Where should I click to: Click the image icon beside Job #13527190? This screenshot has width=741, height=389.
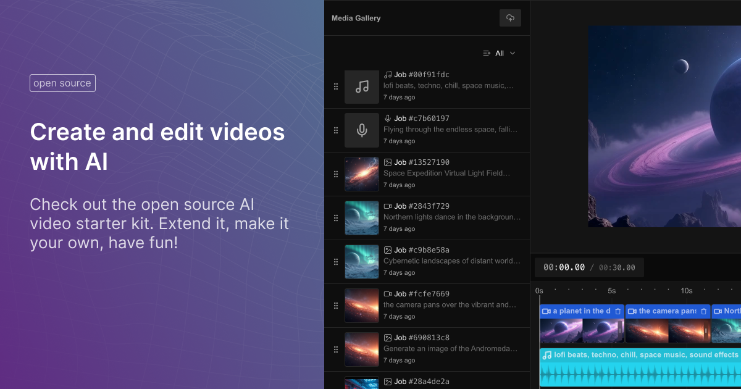(388, 162)
